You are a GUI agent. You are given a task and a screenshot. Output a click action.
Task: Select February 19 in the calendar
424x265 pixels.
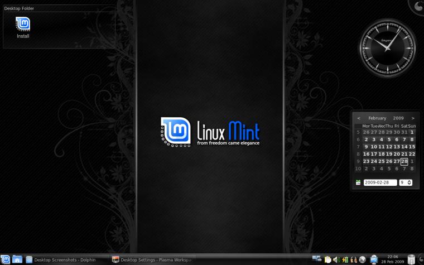389,154
